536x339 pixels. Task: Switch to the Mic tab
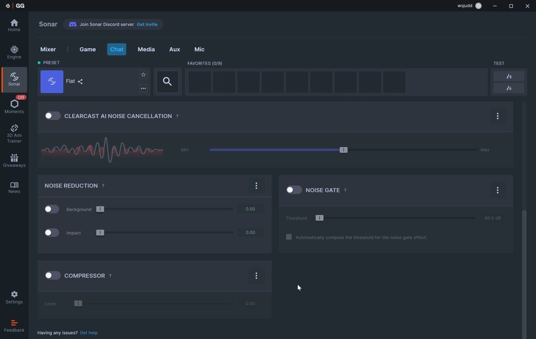click(x=199, y=49)
